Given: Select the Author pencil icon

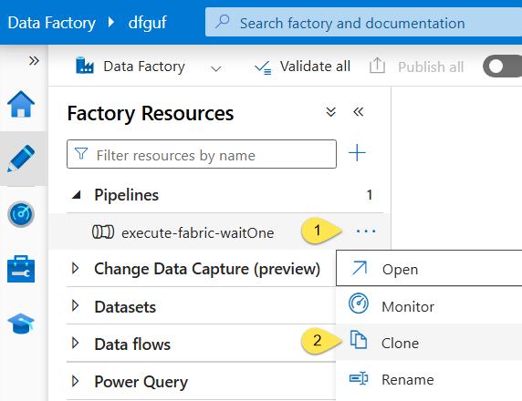Looking at the screenshot, I should click(21, 159).
